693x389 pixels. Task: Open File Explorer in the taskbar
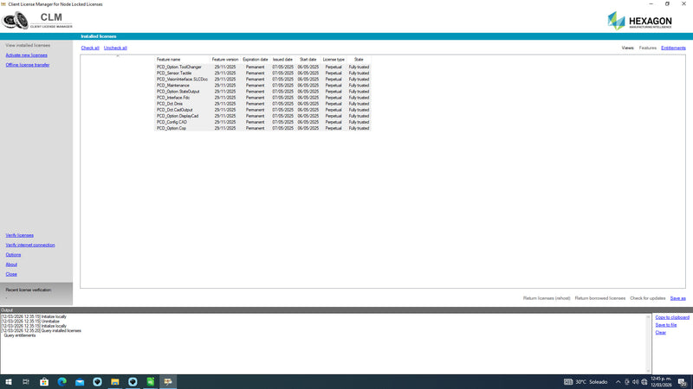[114, 381]
